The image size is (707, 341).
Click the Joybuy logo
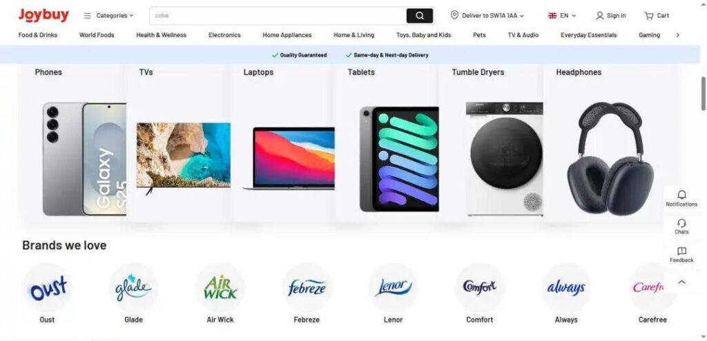(43, 15)
